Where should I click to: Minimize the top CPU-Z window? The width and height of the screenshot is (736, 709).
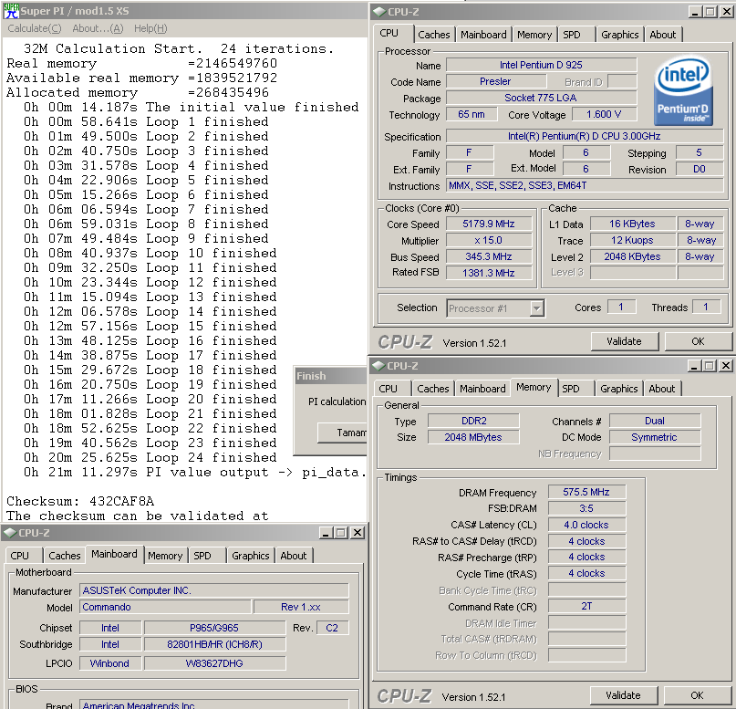[x=695, y=12]
